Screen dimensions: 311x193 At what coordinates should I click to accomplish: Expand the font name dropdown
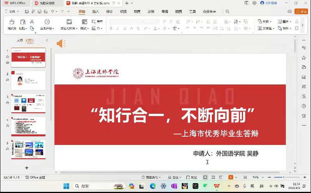[x=142, y=21]
